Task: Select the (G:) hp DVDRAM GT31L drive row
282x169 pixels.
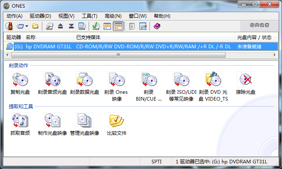Action: tap(141, 47)
